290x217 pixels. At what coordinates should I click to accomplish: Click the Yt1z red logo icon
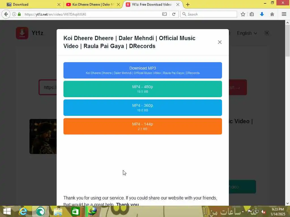(22, 33)
